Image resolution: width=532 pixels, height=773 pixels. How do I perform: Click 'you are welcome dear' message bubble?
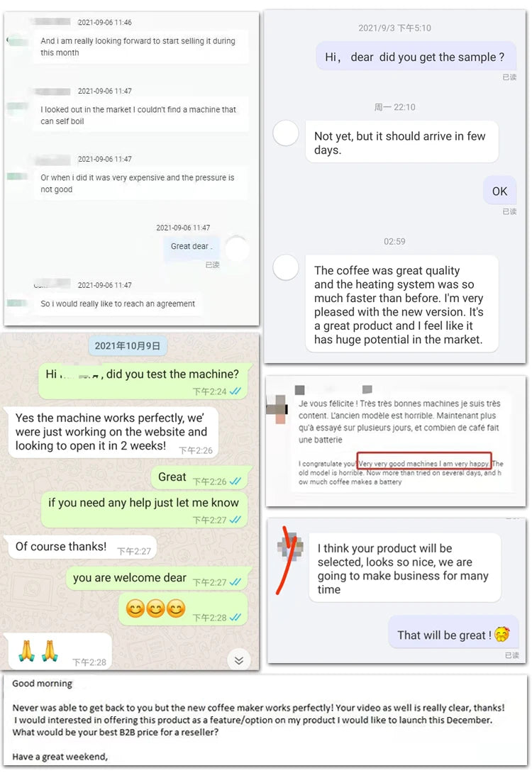click(x=157, y=578)
